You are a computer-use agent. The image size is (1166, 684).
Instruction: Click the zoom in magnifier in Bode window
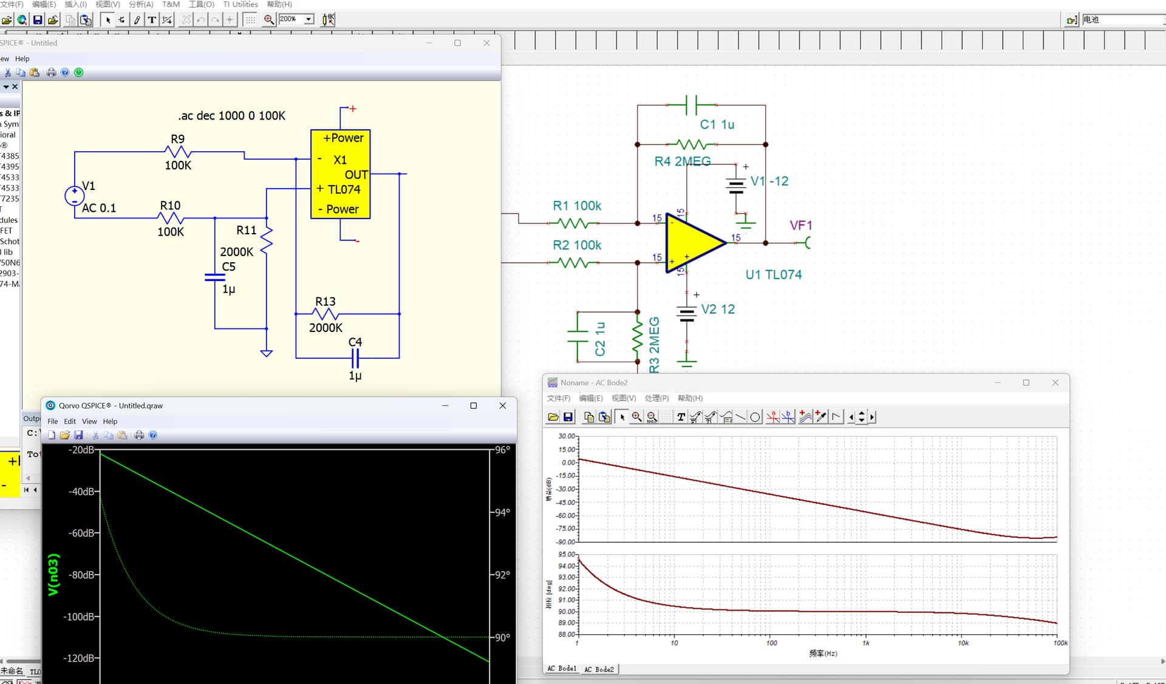[636, 417]
